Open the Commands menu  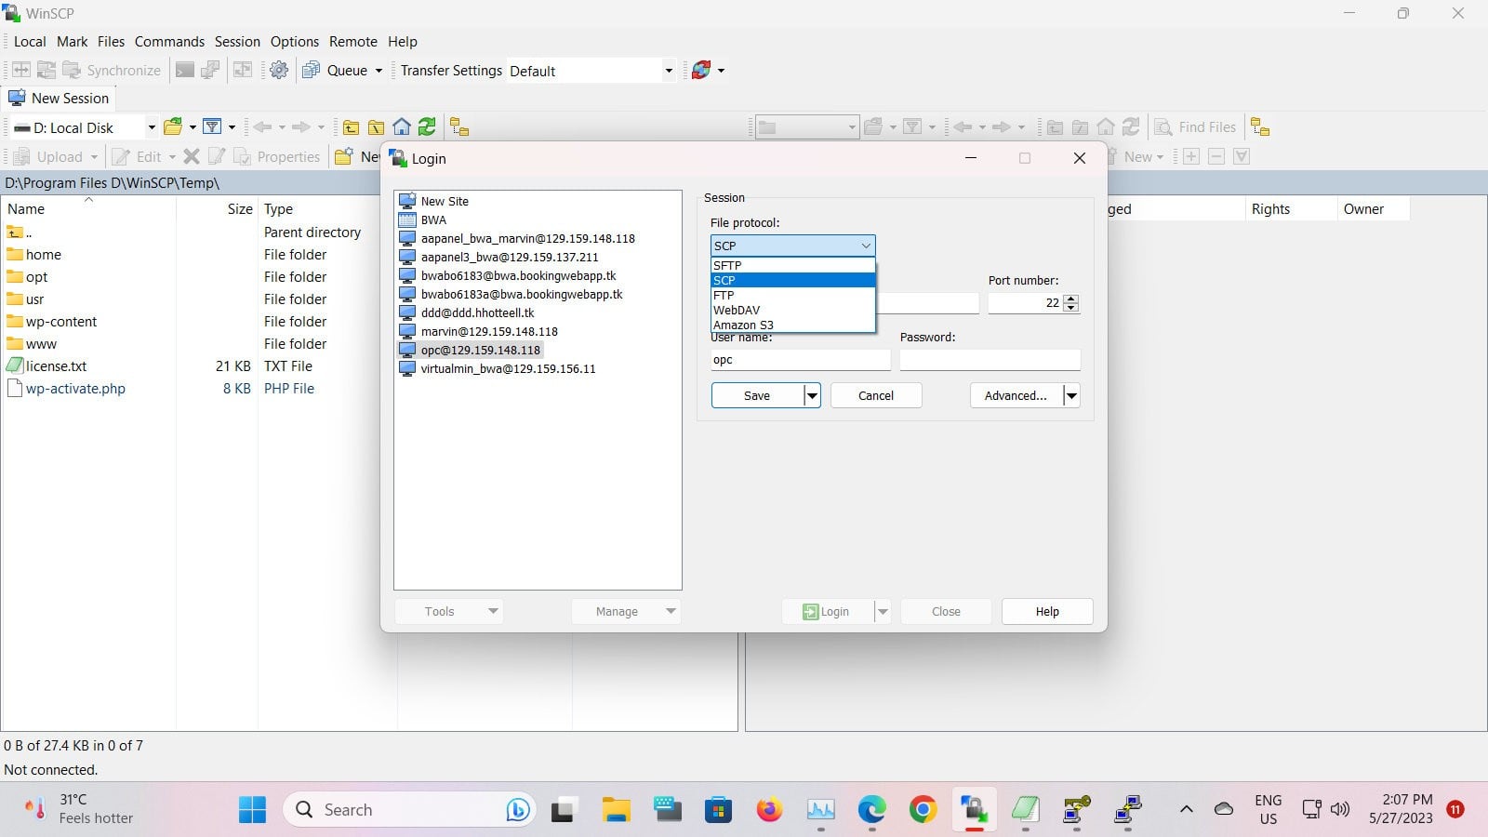click(x=169, y=42)
